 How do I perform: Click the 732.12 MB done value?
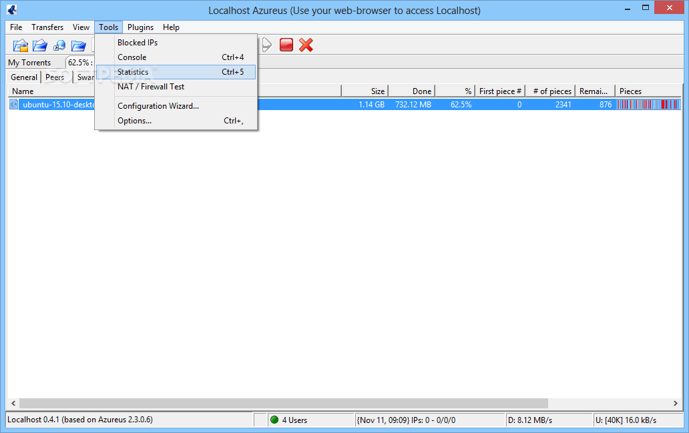pos(413,105)
